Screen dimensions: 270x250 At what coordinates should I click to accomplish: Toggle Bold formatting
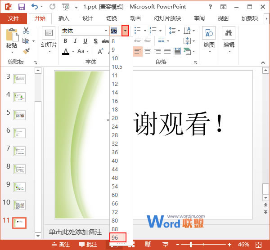click(x=65, y=41)
